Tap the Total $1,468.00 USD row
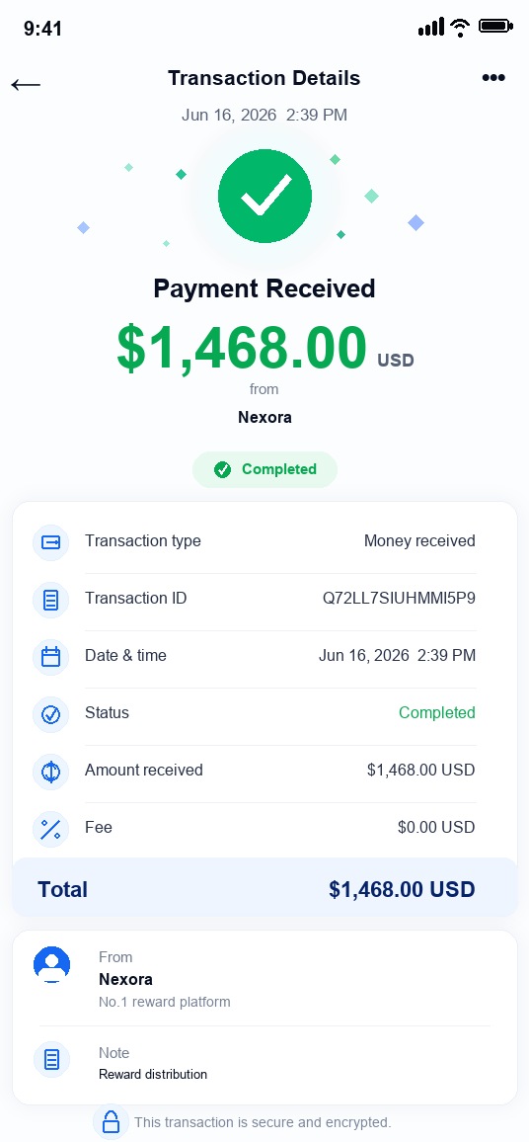The width and height of the screenshot is (529, 1142). [264, 888]
